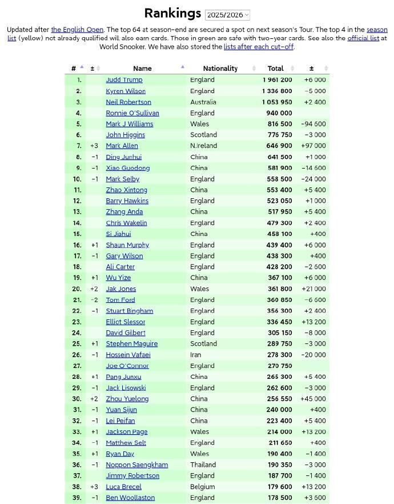Select the Hossein Vafaei link

[128, 355]
